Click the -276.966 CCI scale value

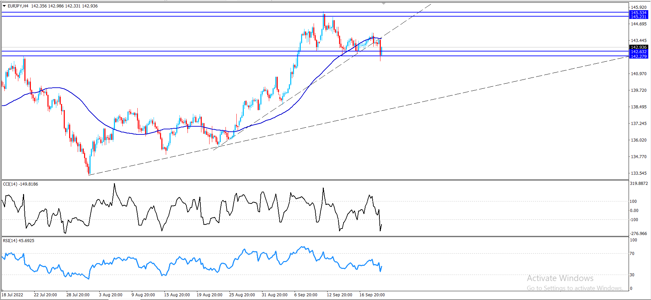[x=638, y=234]
